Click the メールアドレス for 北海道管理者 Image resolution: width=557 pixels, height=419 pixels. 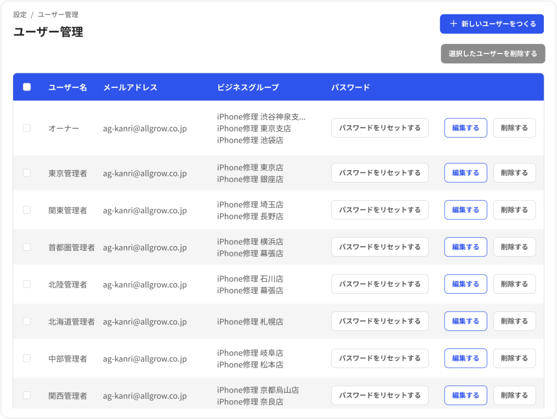[144, 321]
